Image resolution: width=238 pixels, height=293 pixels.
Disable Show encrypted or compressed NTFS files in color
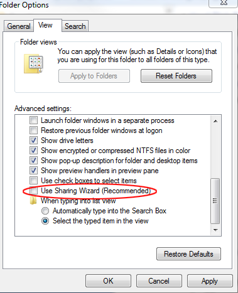[33, 151]
